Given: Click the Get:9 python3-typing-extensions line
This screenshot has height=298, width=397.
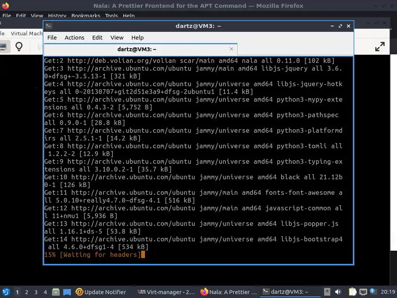Looking at the screenshot, I should tap(193, 165).
